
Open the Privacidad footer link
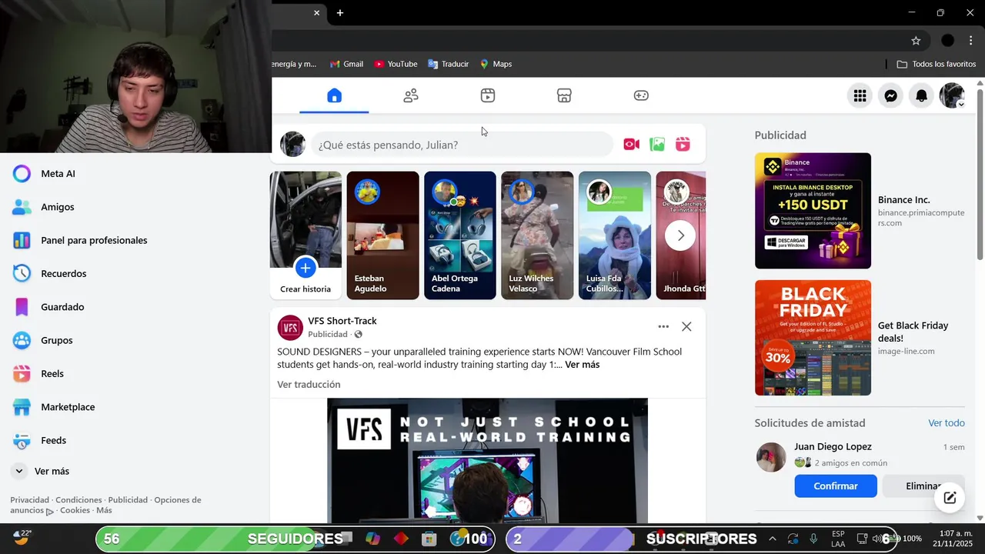[29, 500]
